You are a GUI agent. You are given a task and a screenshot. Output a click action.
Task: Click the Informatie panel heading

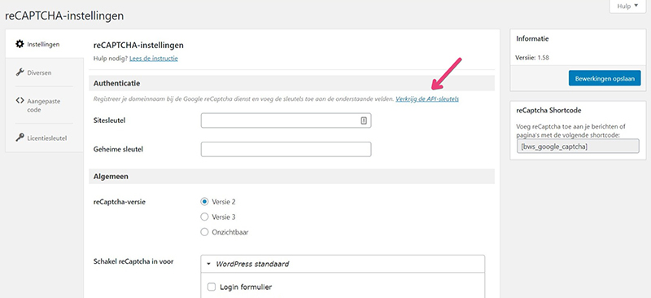533,38
